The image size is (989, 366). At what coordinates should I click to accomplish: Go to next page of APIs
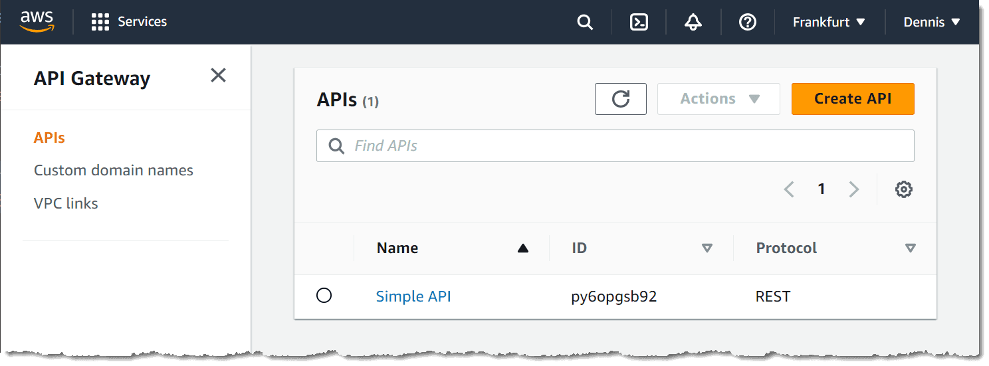tap(854, 189)
